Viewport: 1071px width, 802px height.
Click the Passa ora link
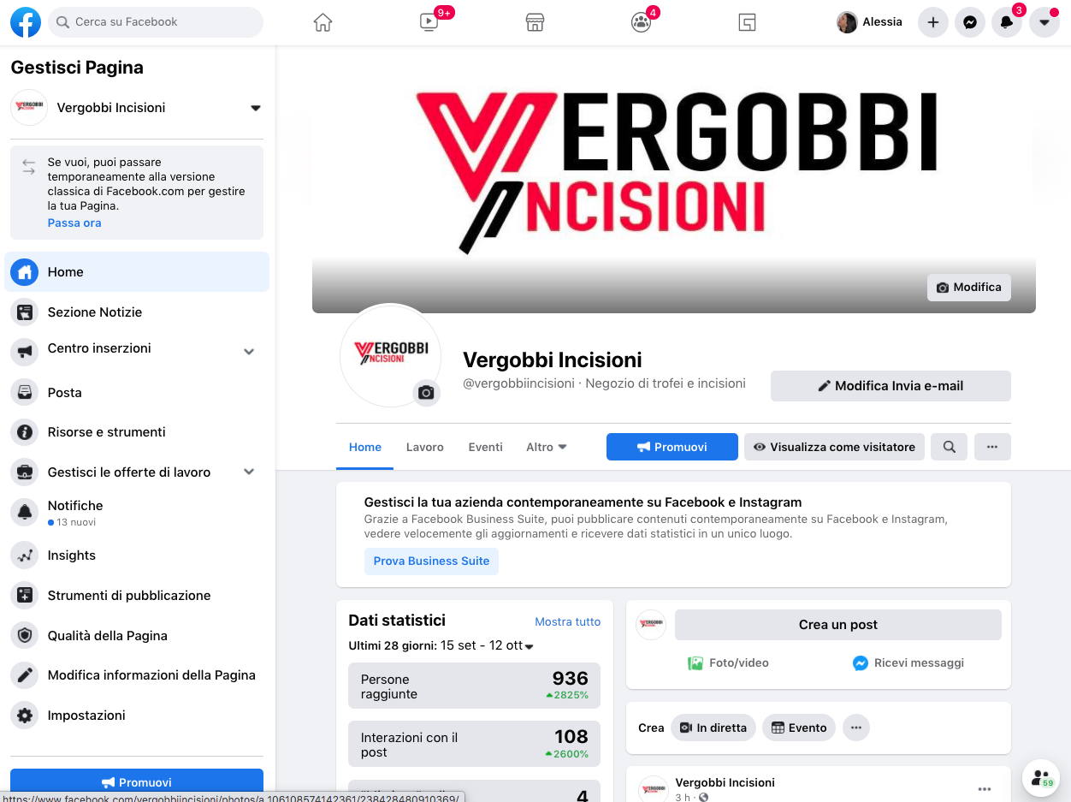click(x=74, y=223)
